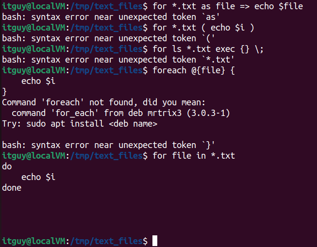Image resolution: width=317 pixels, height=247 pixels.
Task: Click the error mentioning unexpected token `*.txt'
Action: tap(118, 60)
